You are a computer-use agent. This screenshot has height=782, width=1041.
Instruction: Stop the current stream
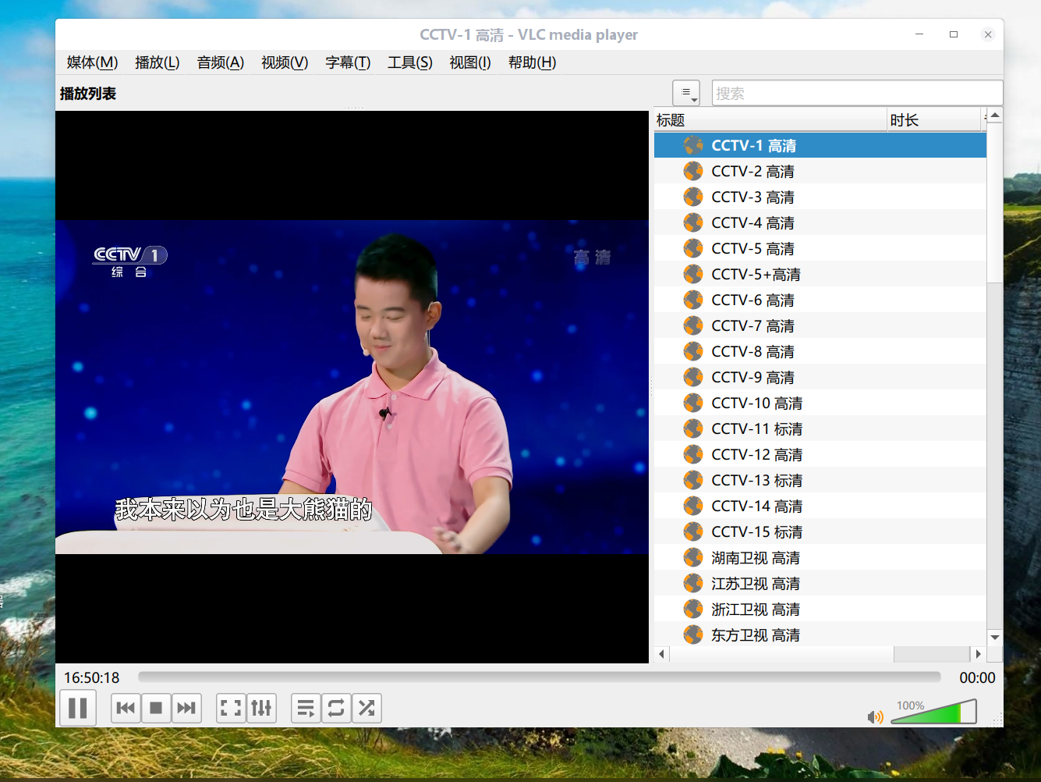[x=156, y=708]
